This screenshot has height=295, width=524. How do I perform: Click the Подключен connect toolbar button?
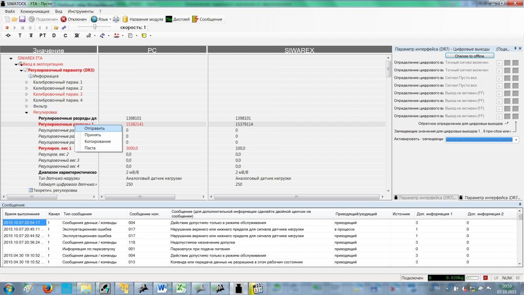[x=43, y=19]
